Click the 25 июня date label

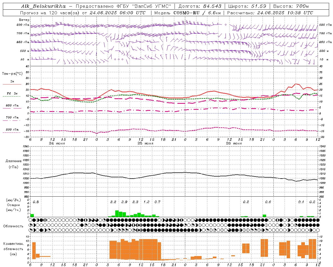[x=145, y=143]
